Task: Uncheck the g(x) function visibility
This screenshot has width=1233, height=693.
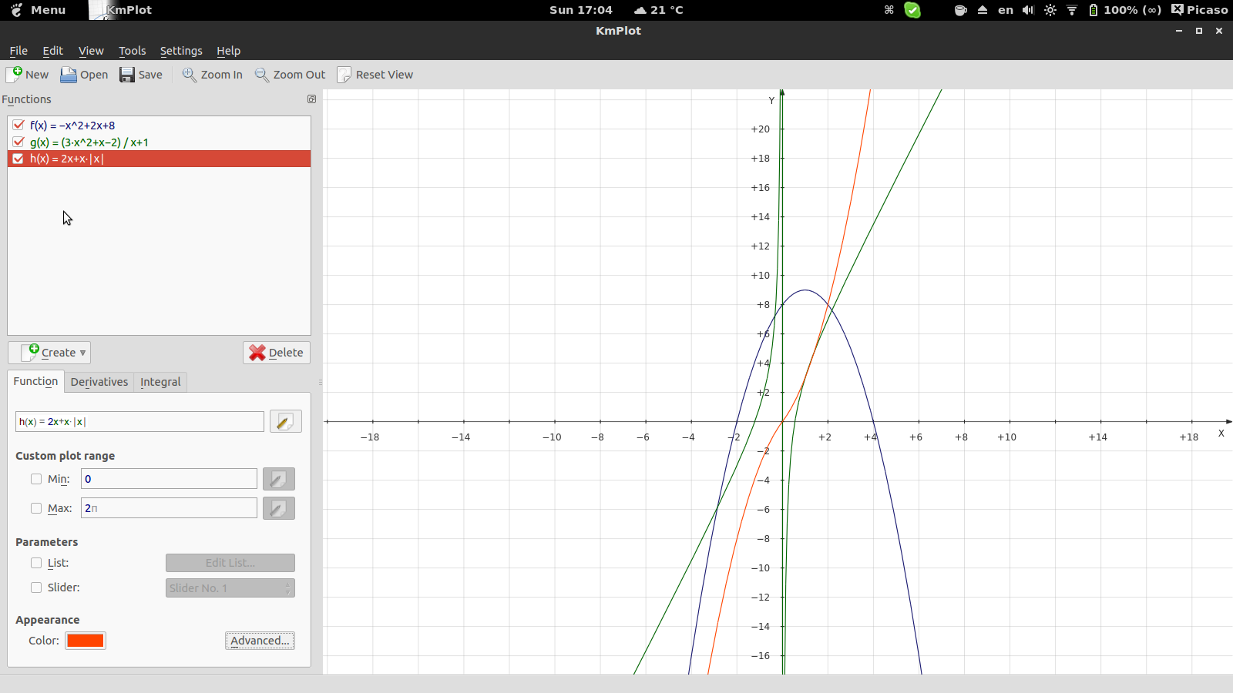Action: coord(18,142)
